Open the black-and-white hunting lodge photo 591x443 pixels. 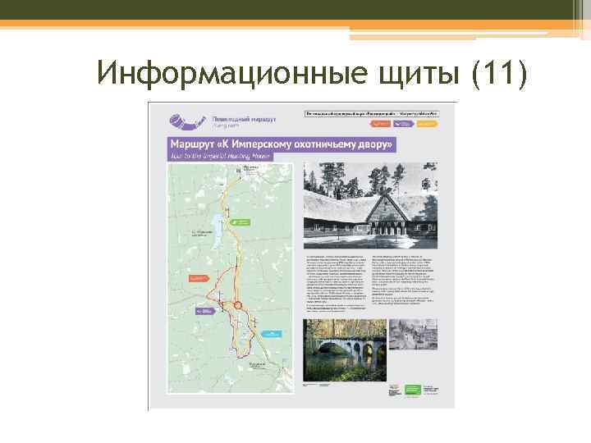[x=370, y=205]
